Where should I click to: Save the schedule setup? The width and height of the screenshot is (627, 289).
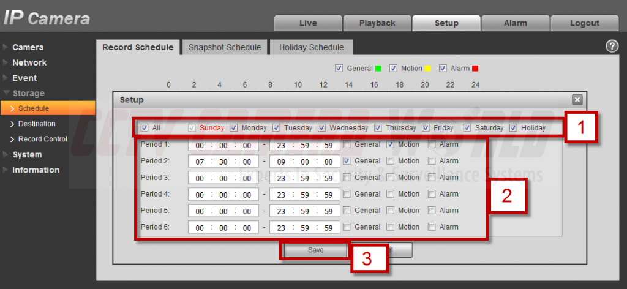315,250
